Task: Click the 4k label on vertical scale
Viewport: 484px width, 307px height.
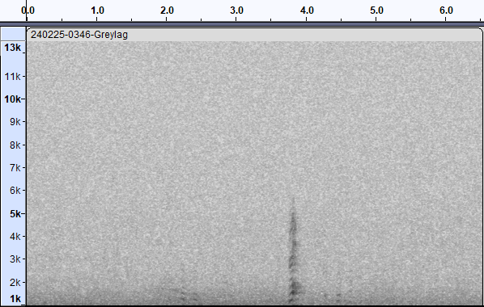Action: tap(15, 237)
